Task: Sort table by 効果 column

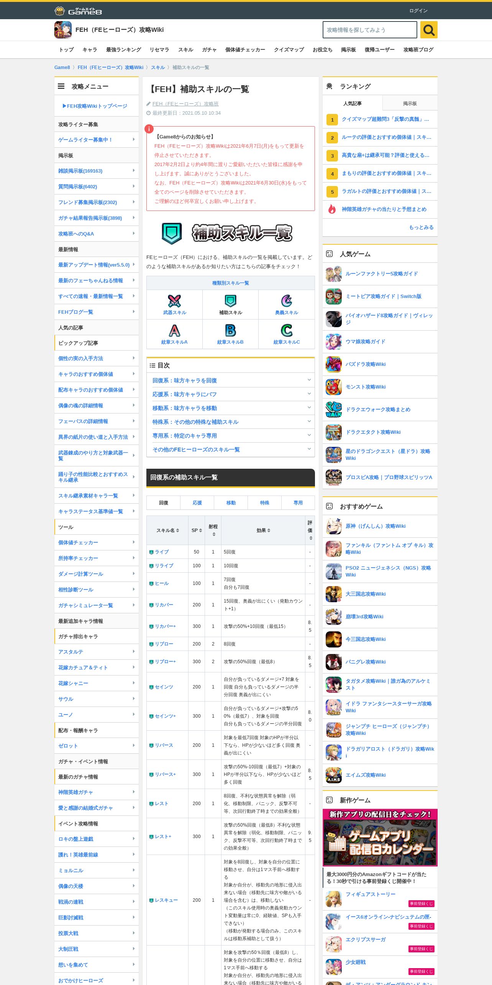Action: point(263,530)
